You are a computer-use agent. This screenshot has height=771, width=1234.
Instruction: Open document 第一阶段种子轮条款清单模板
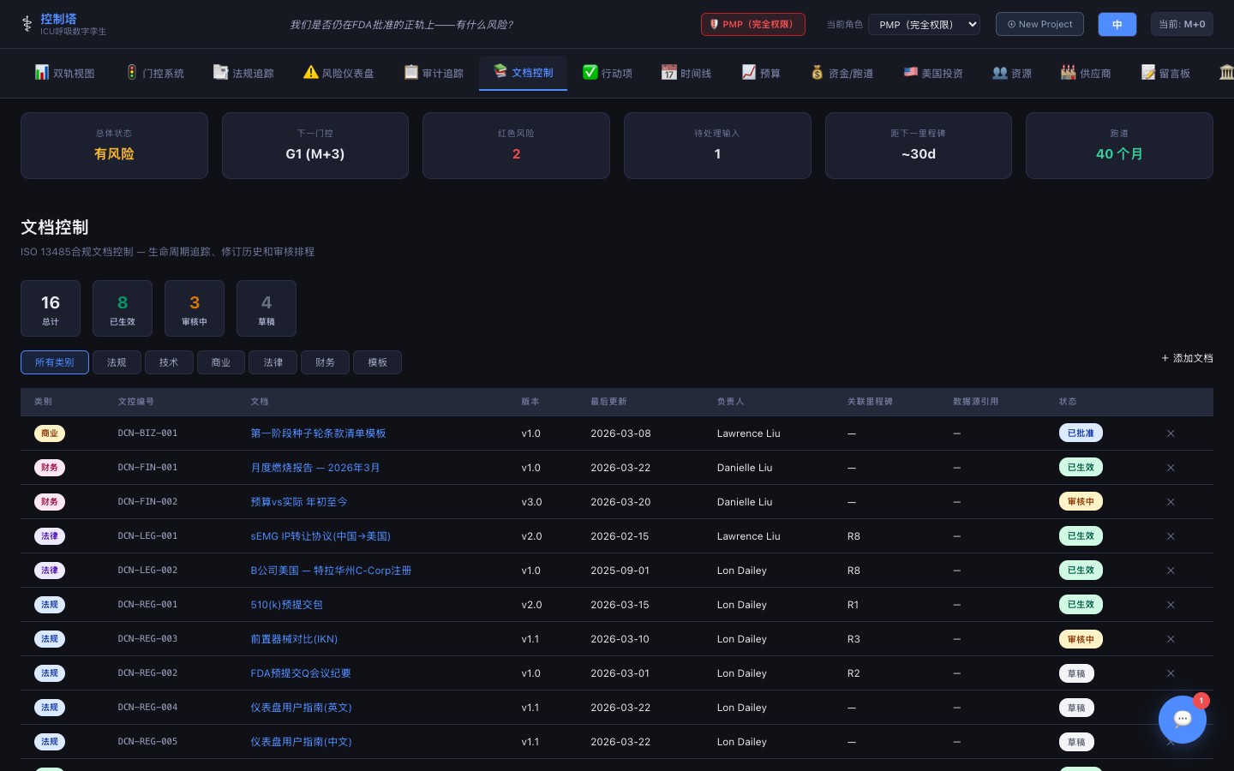point(318,433)
